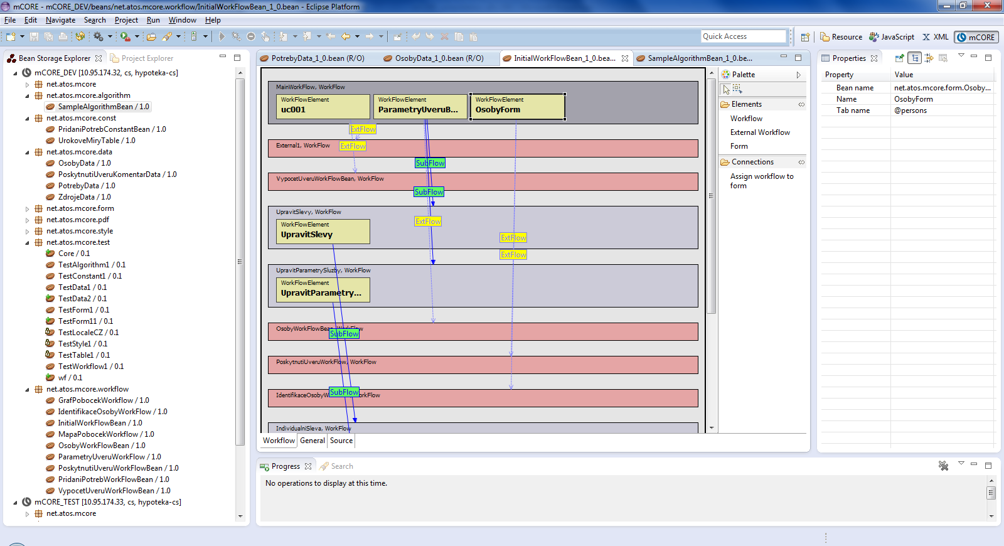
Task: Click the yellow refresh/synchronize toolbar icon
Action: 80,36
